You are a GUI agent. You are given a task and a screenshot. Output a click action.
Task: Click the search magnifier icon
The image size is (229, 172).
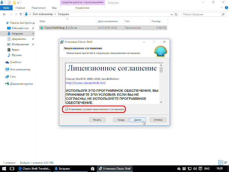point(223,14)
